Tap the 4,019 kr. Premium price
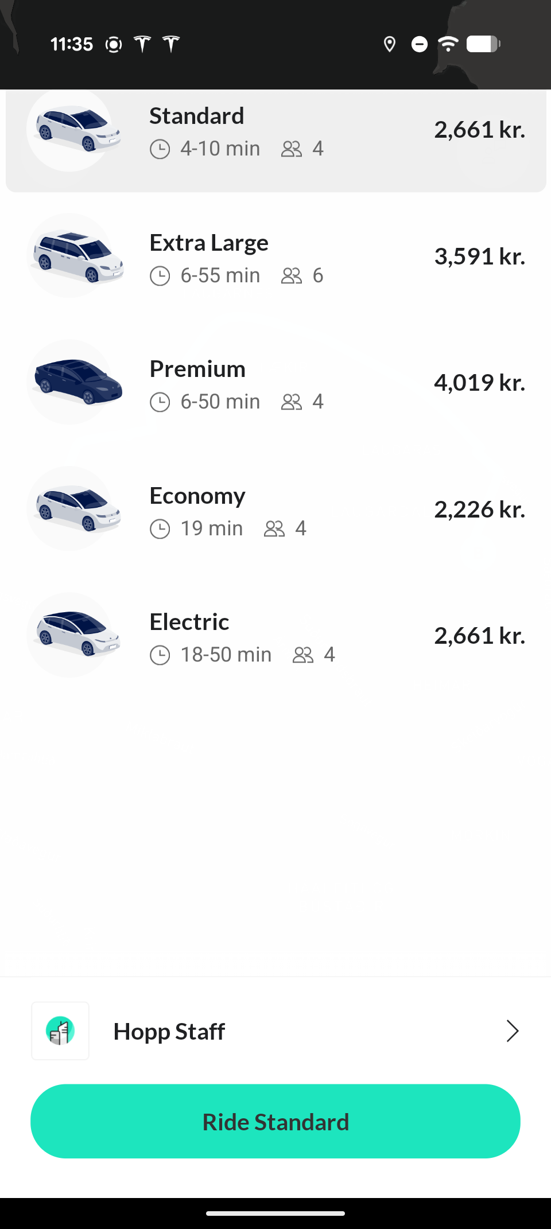Viewport: 551px width, 1229px height. click(x=479, y=383)
